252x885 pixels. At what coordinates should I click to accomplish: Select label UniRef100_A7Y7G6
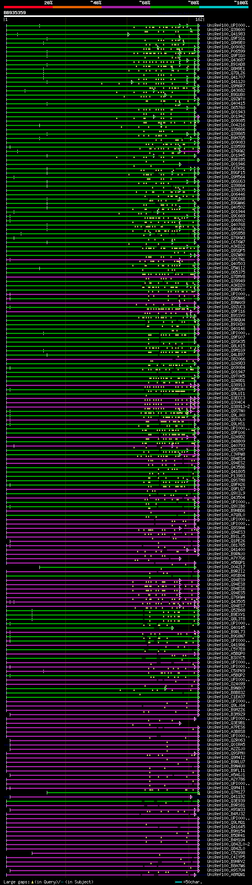click(x=226, y=558)
